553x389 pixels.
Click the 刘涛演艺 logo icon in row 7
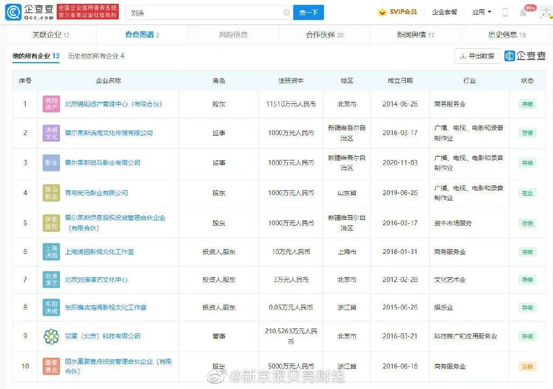tap(51, 280)
